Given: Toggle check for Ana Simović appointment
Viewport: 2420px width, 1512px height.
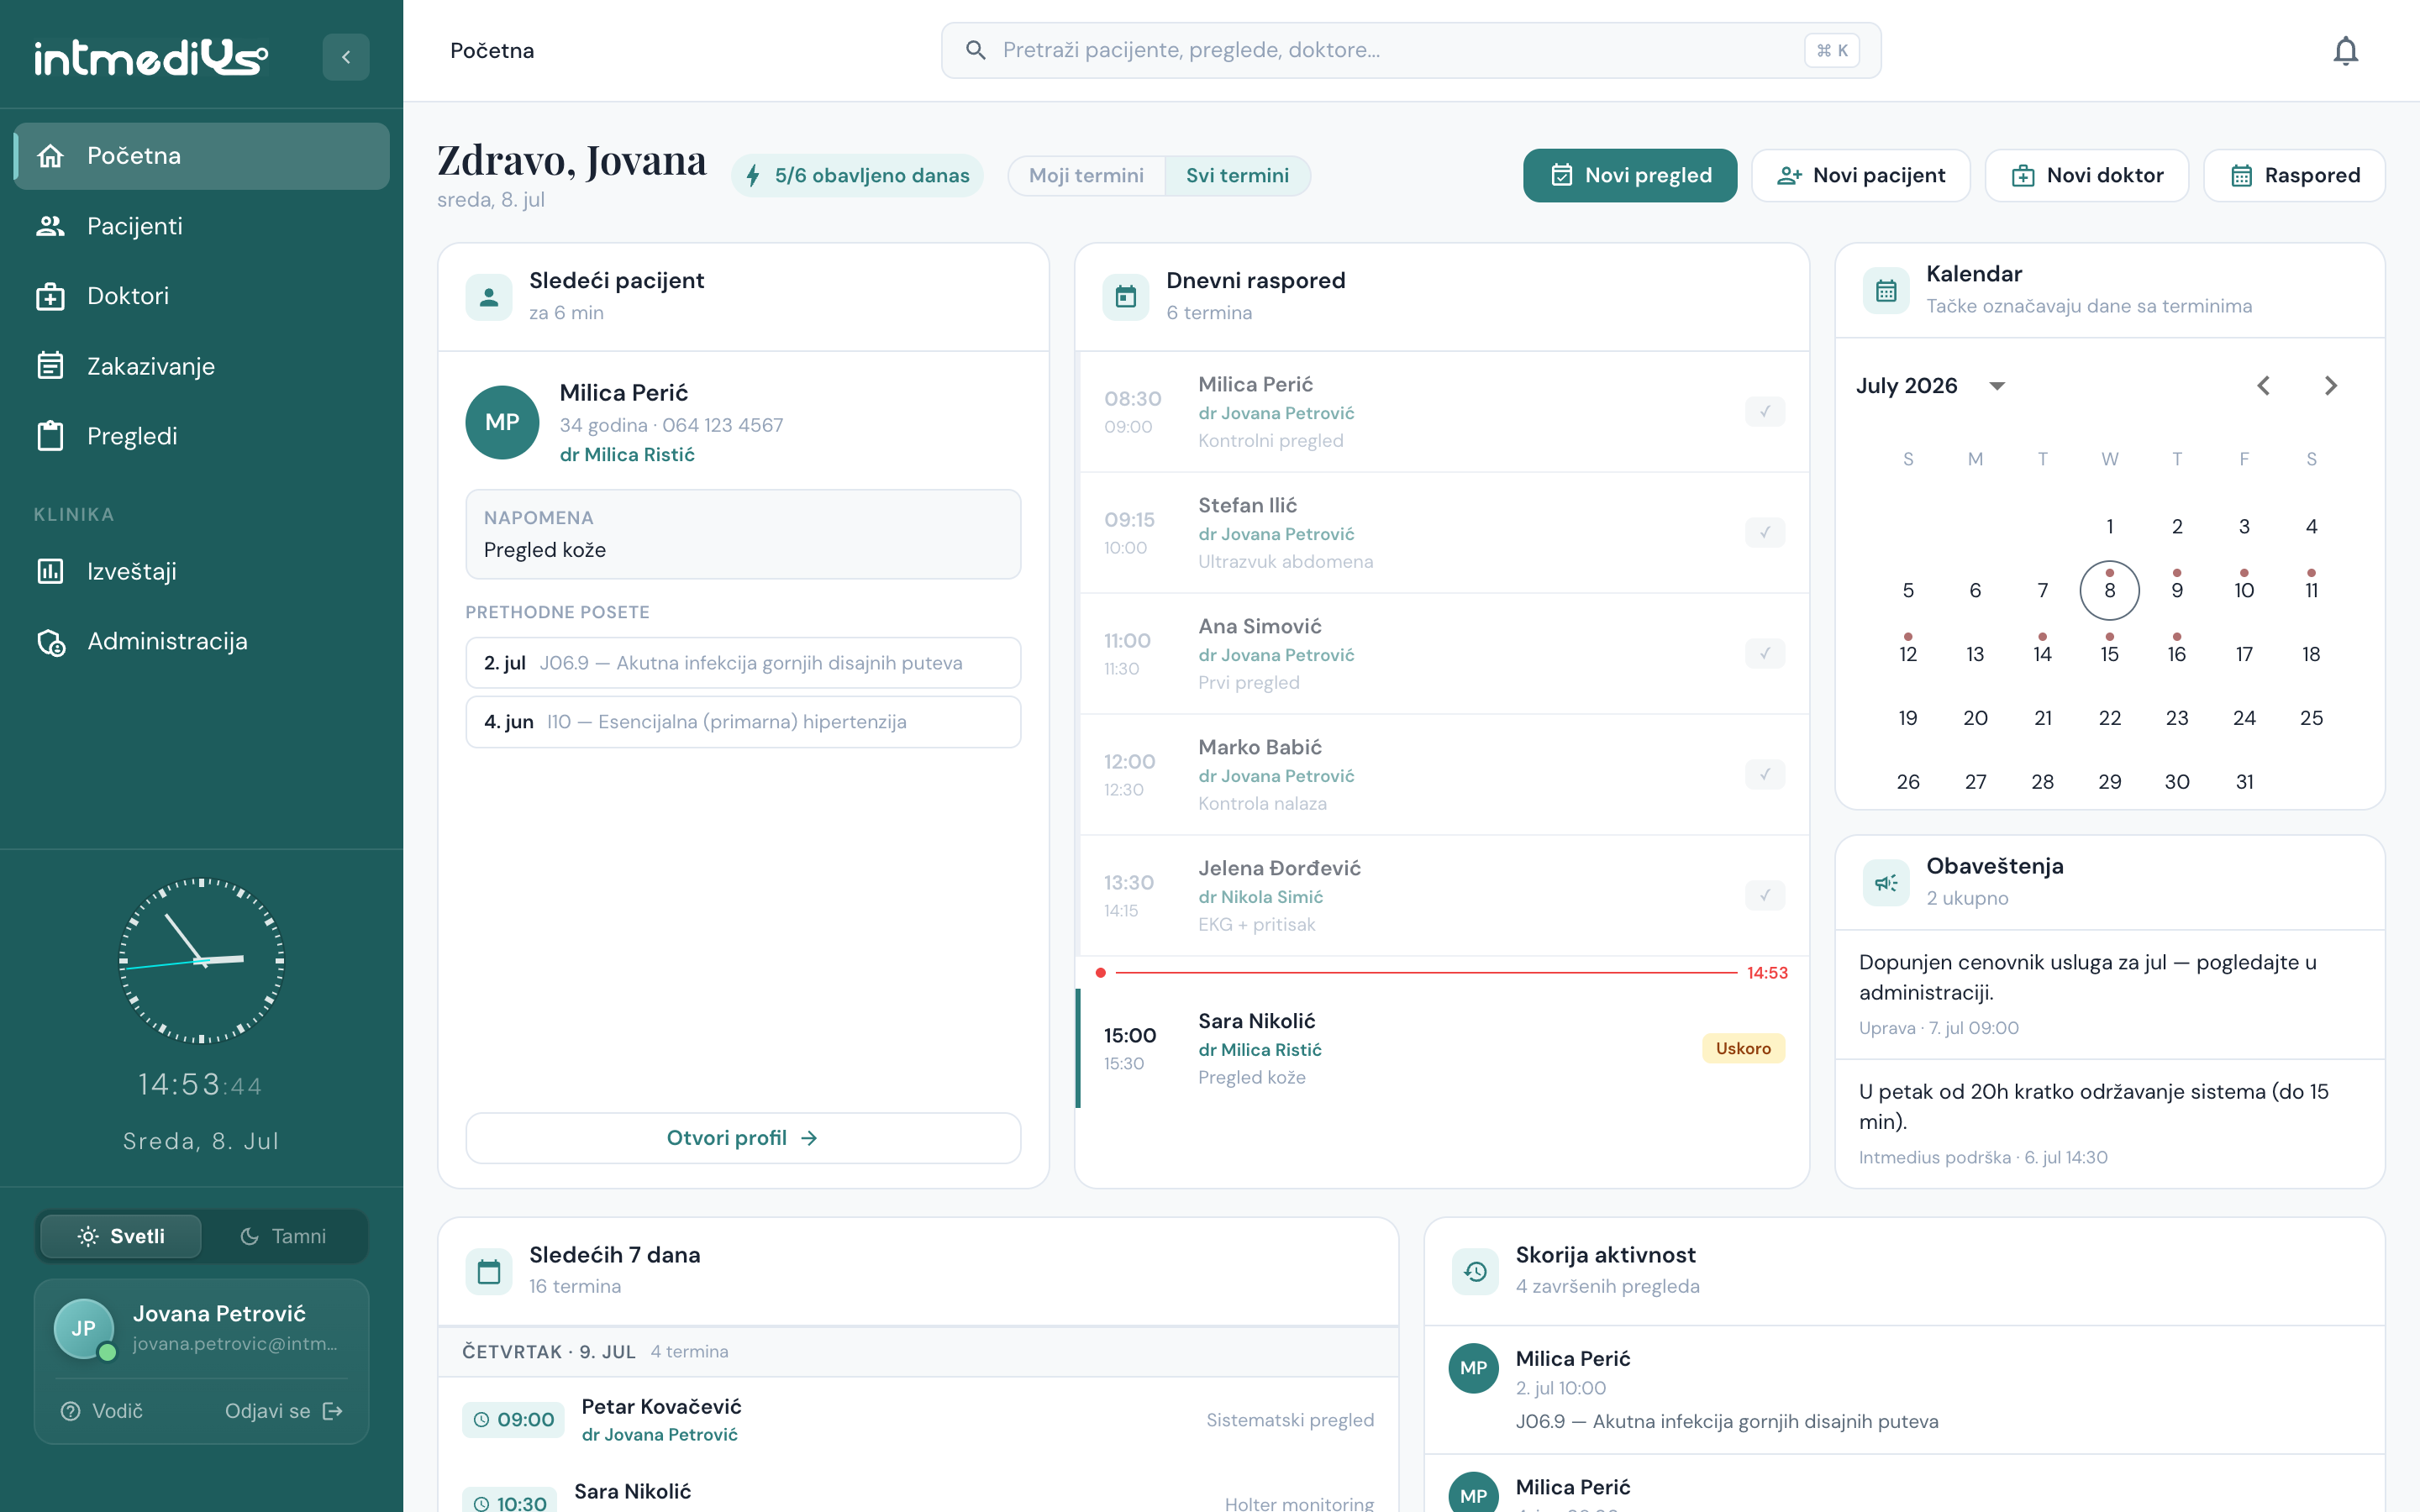Looking at the screenshot, I should [1765, 653].
